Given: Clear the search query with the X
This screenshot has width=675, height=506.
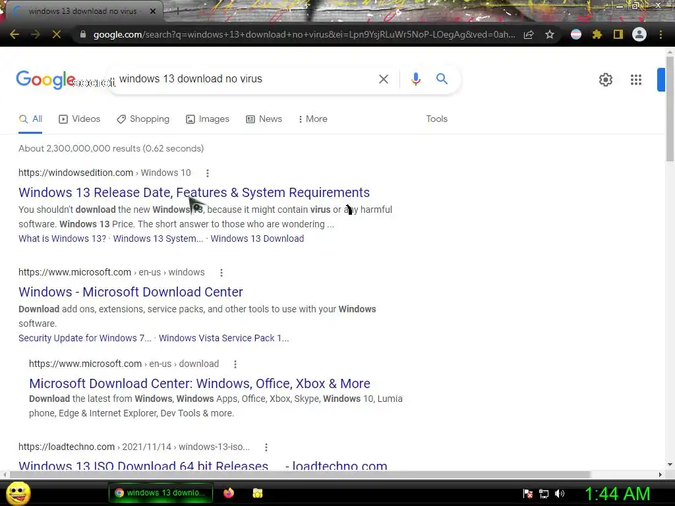Looking at the screenshot, I should [x=384, y=79].
